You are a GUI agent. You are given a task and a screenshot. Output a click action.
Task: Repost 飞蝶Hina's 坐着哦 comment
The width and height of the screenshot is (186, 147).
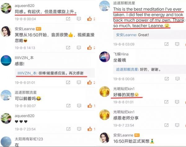click(167, 79)
